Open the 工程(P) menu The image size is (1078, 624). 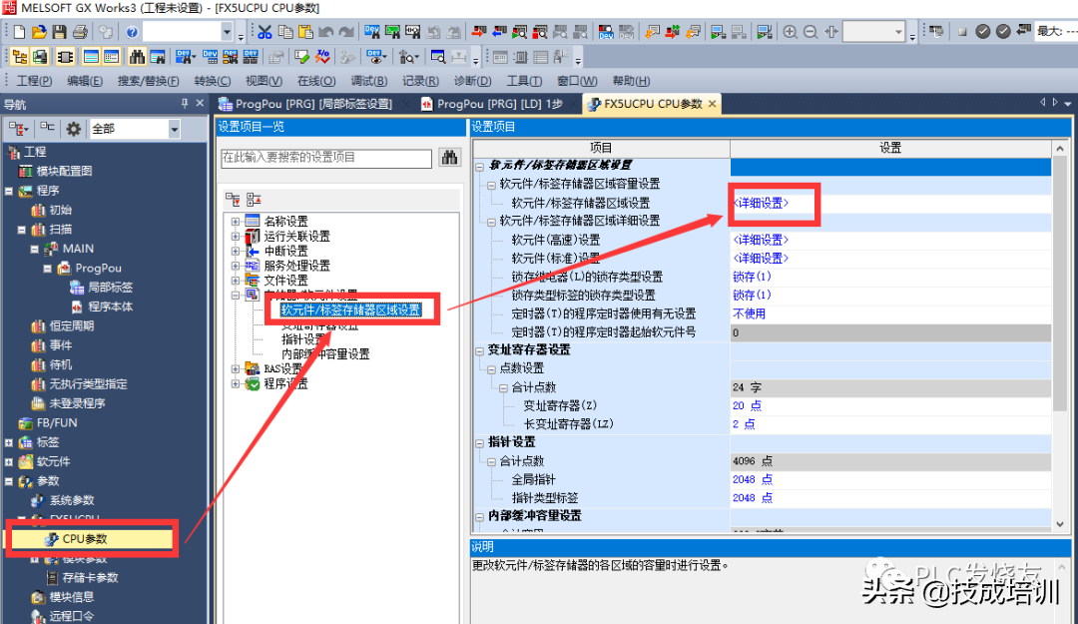[34, 81]
